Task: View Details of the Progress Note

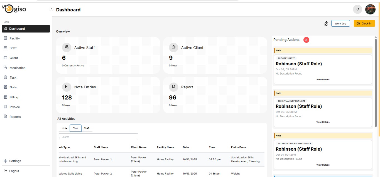Action: [x=323, y=79]
